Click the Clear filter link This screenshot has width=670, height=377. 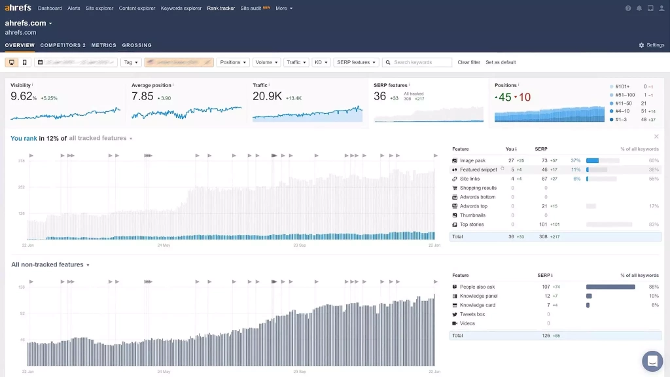pos(468,62)
